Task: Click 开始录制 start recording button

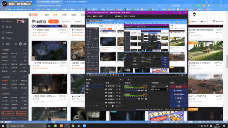Action: [x=179, y=91]
